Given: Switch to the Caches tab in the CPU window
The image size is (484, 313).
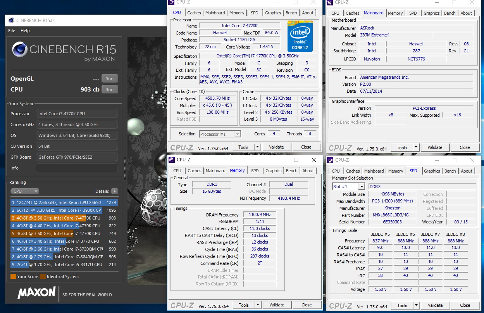Looking at the screenshot, I should [x=194, y=13].
